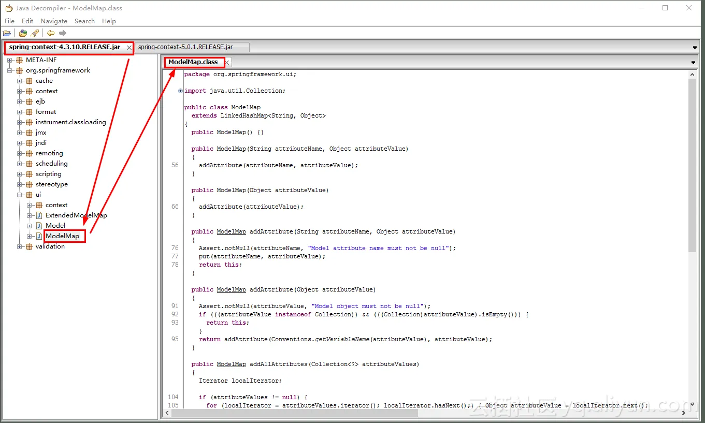
Task: Click the Forward navigation arrow icon
Action: point(63,33)
